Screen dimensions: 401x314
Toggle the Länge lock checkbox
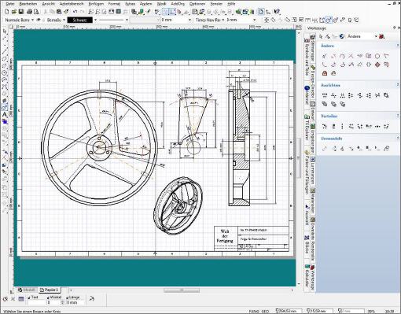pyautogui.click(x=68, y=297)
